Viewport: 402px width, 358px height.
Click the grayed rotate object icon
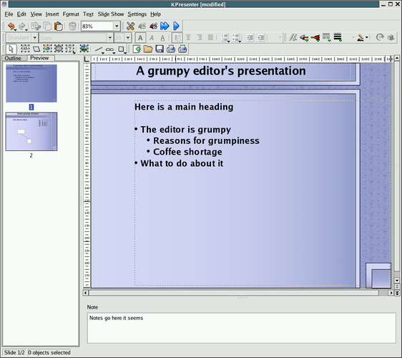tap(380, 37)
